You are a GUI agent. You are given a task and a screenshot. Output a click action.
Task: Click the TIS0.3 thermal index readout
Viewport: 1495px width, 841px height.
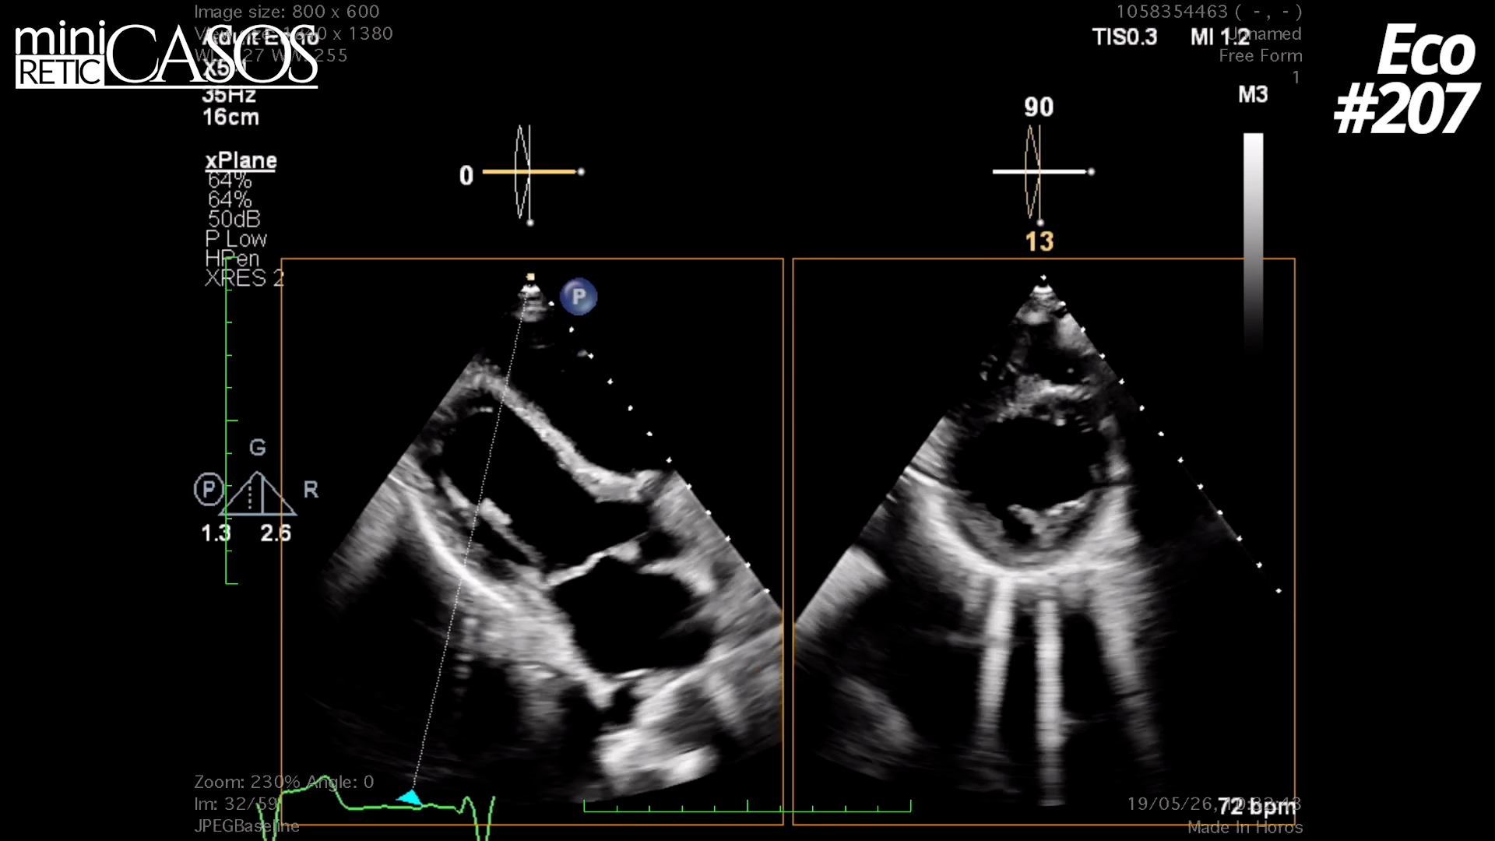(x=1124, y=37)
